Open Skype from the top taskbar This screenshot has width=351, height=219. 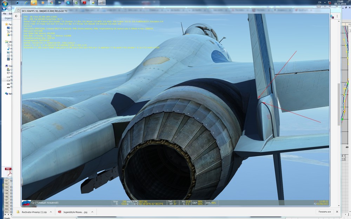tap(67, 4)
